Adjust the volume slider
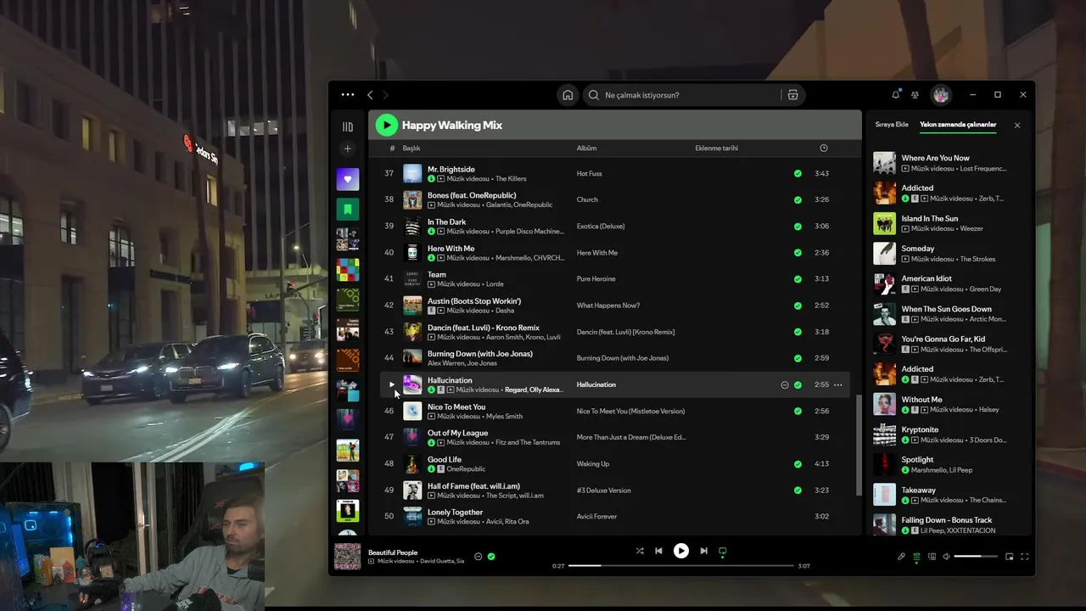This screenshot has height=611, width=1086. click(976, 557)
